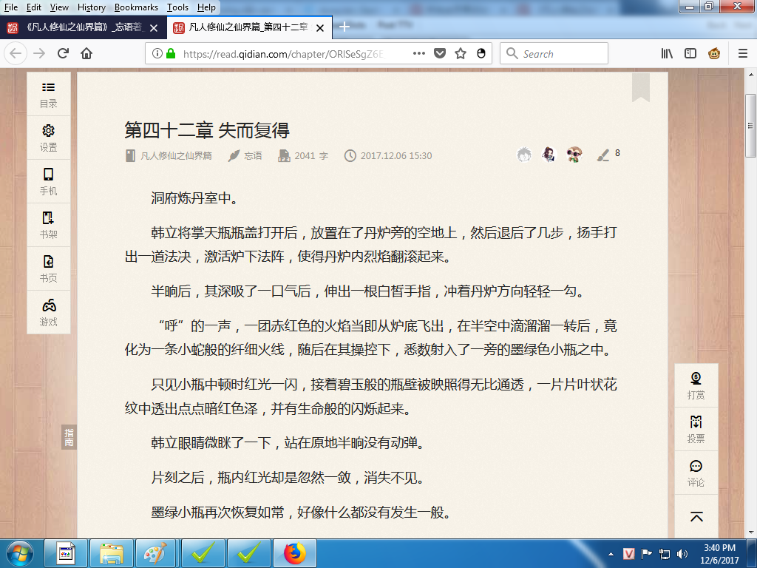Toggle the bookmark star in address bar
Image resolution: width=757 pixels, height=568 pixels.
tap(462, 53)
